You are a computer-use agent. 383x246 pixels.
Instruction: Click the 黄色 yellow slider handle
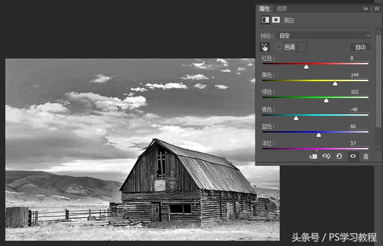pos(335,83)
